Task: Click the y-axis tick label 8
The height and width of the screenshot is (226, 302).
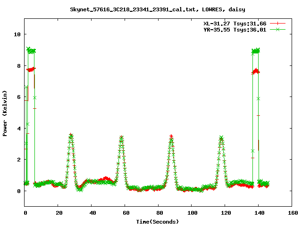Action: (19, 66)
